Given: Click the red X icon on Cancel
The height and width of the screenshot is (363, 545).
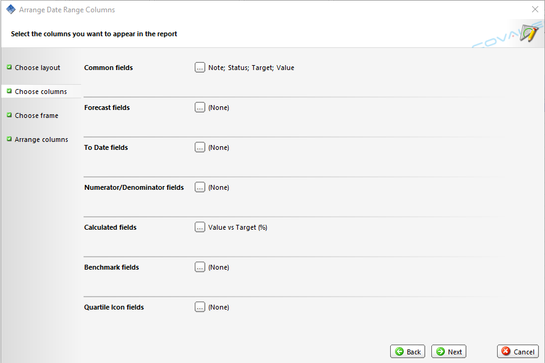Looking at the screenshot, I should (x=506, y=351).
